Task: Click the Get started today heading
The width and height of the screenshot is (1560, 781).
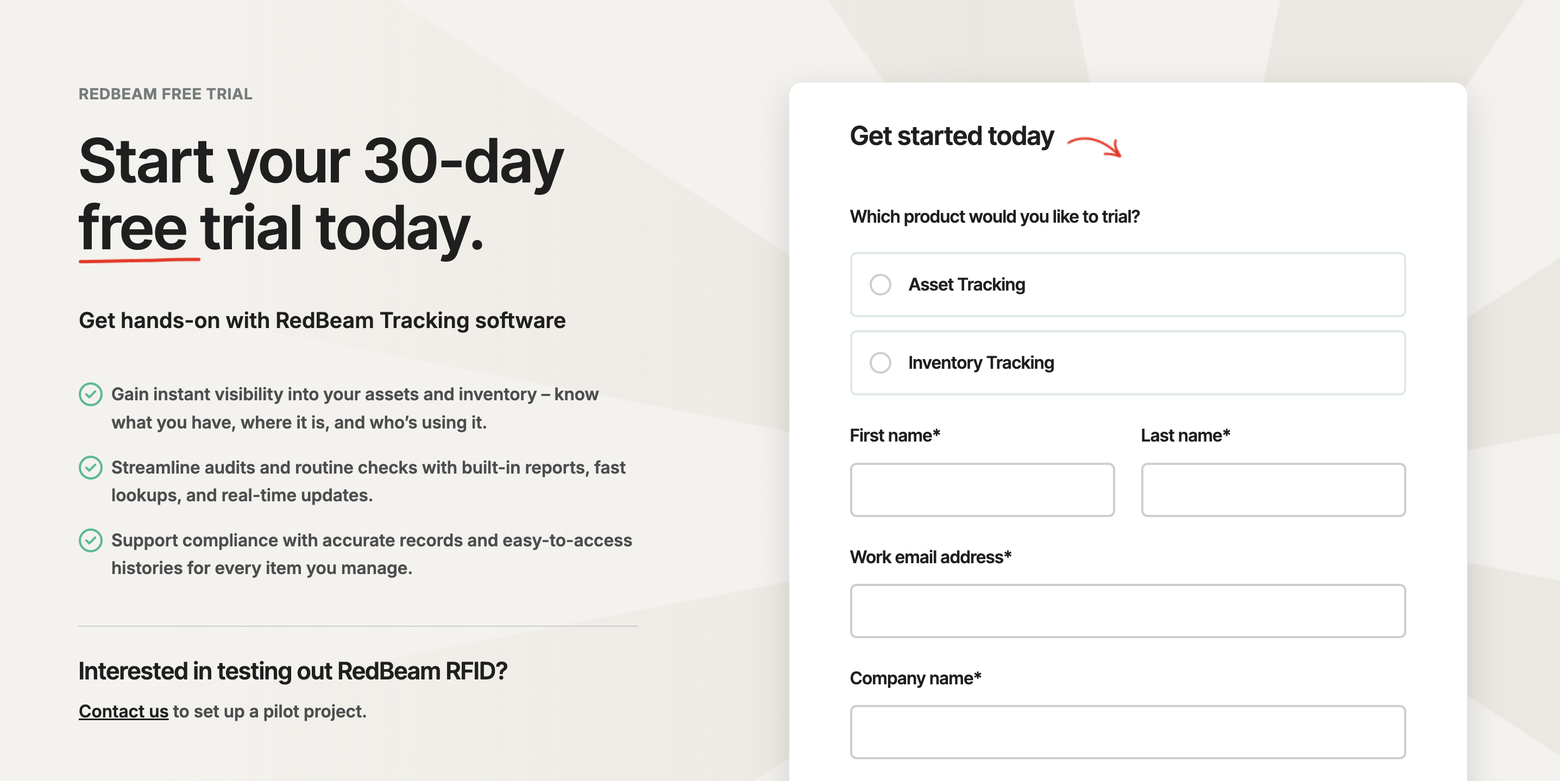Action: point(951,136)
